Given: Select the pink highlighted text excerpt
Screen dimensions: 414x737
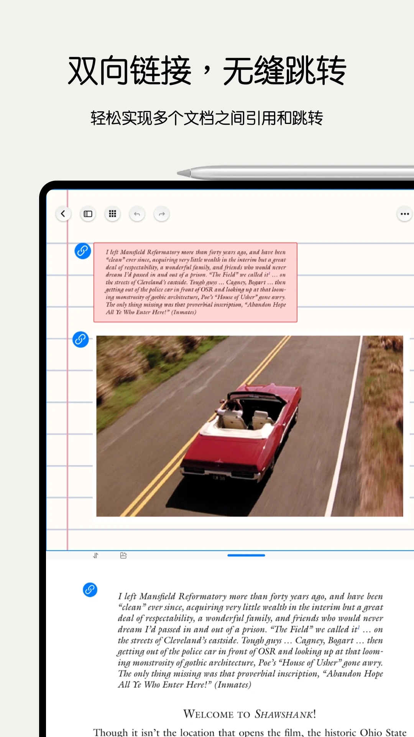Looking at the screenshot, I should [x=195, y=282].
